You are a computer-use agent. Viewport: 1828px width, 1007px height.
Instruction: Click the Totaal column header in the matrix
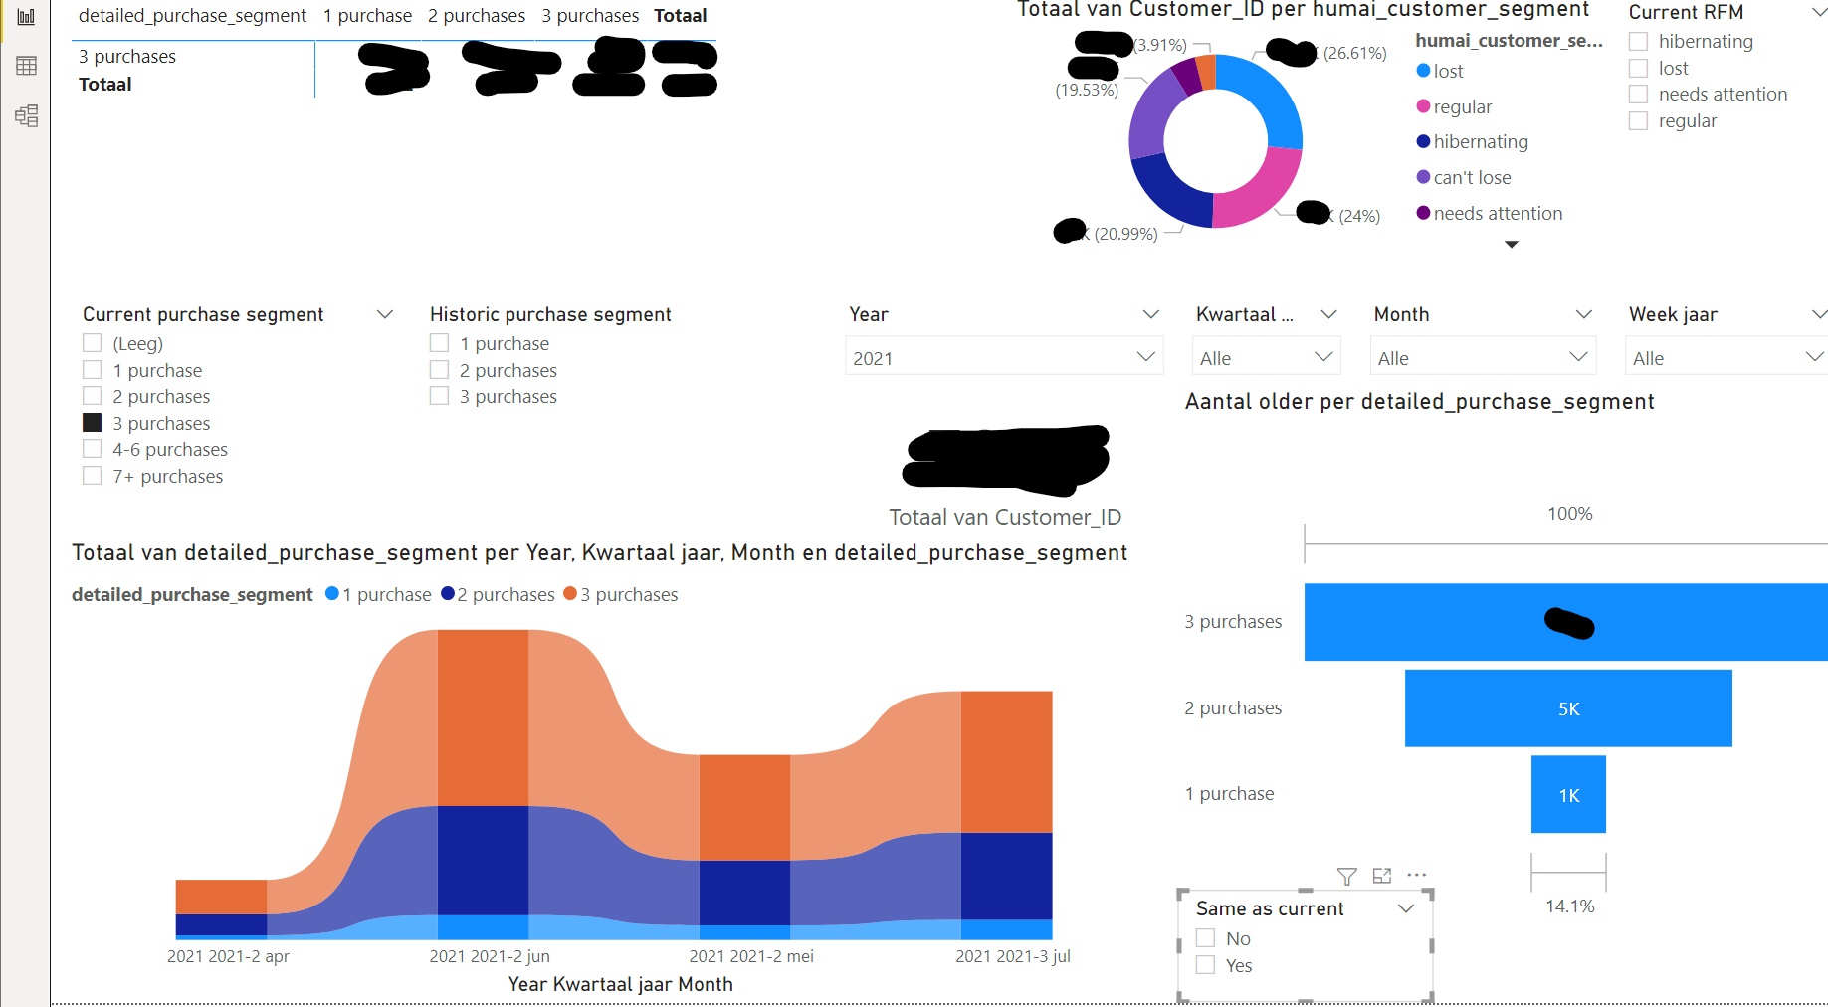pos(681,16)
